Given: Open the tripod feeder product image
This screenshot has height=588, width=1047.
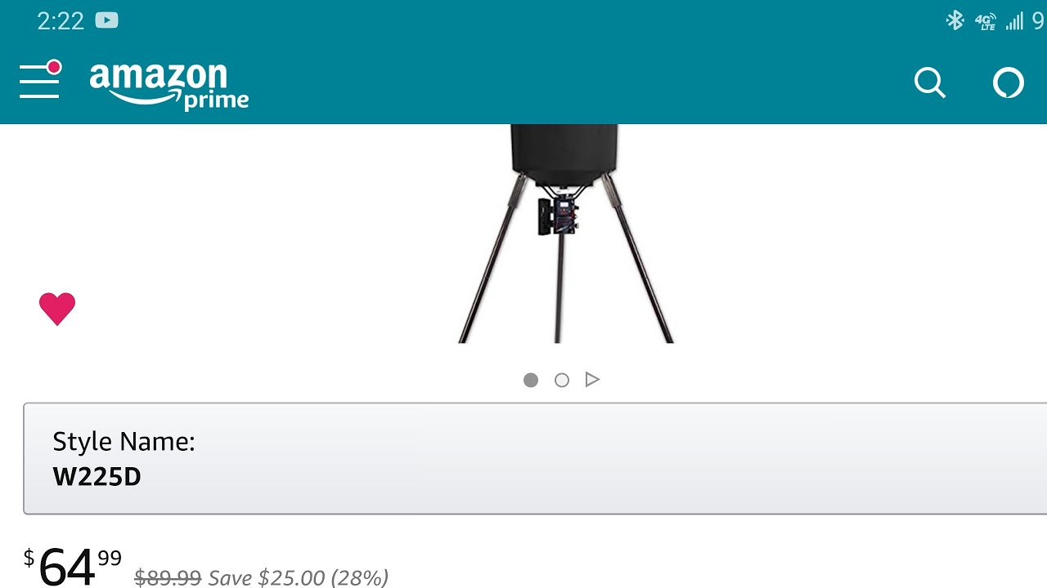Looking at the screenshot, I should coord(564,234).
